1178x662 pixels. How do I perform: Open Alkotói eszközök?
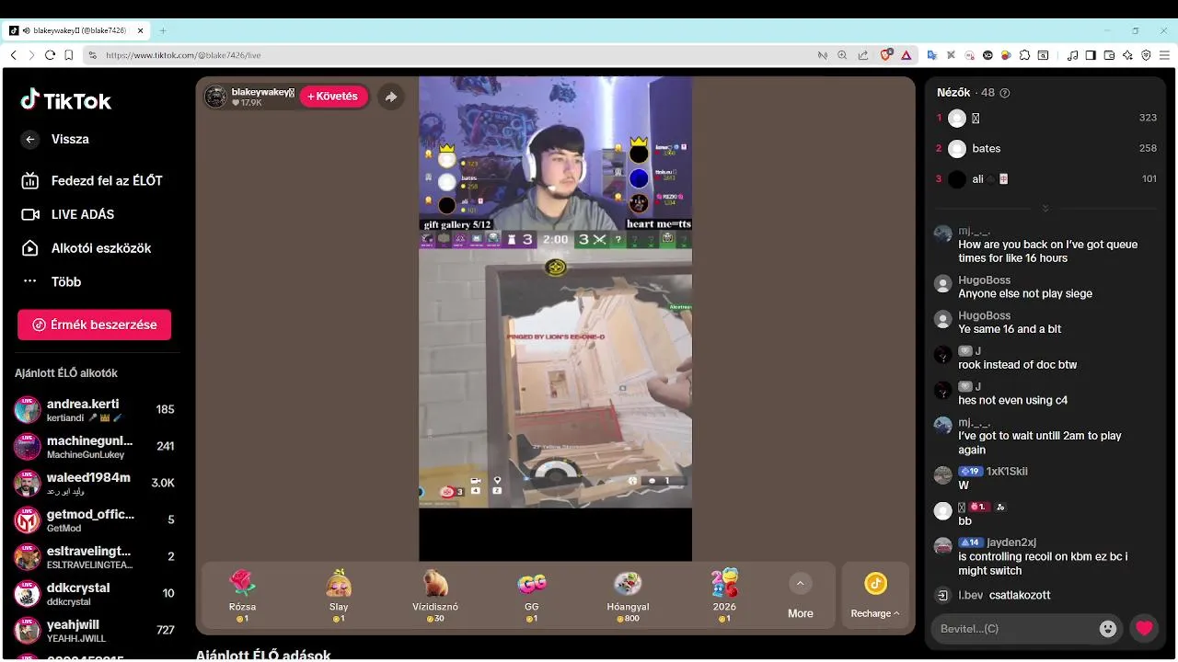tap(86, 248)
